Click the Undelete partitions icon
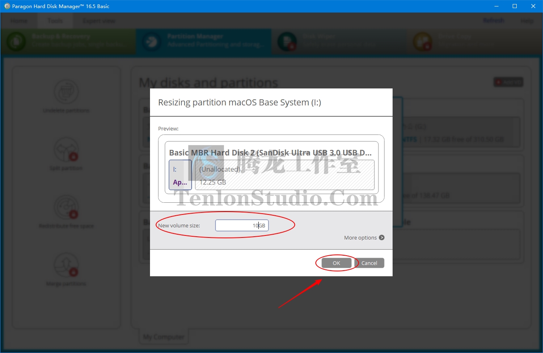The image size is (543, 353). 66,92
